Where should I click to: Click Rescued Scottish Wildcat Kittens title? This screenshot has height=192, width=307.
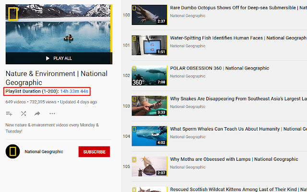[238, 189]
